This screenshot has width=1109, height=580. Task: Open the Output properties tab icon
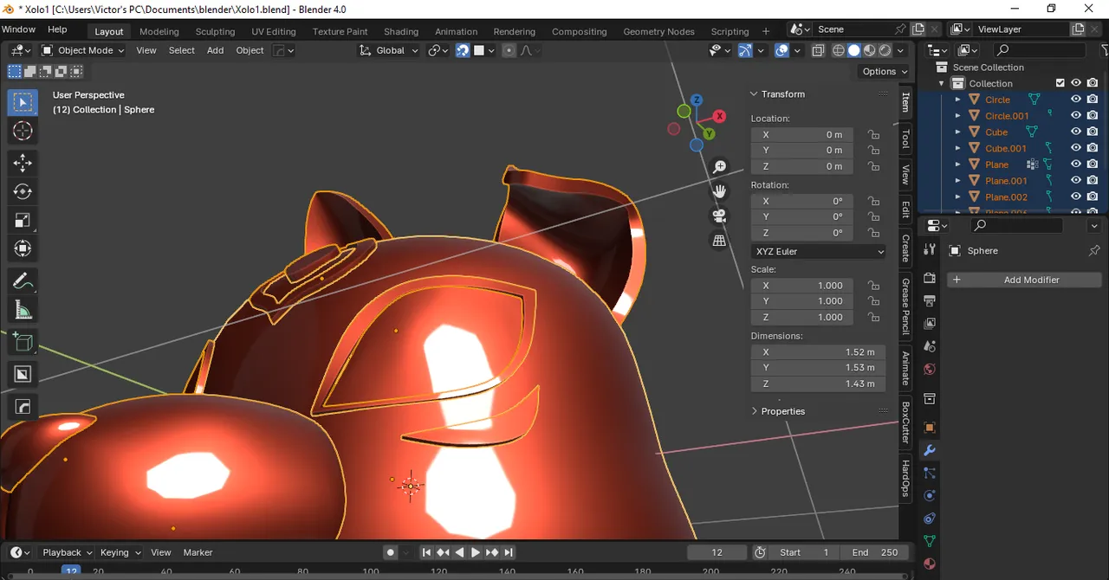click(930, 301)
